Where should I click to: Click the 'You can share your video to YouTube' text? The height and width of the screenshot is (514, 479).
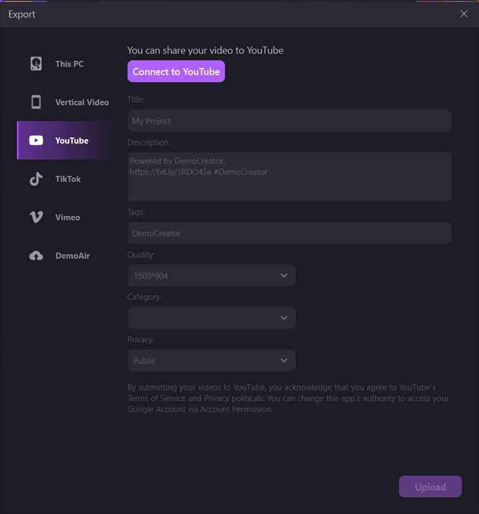point(205,50)
